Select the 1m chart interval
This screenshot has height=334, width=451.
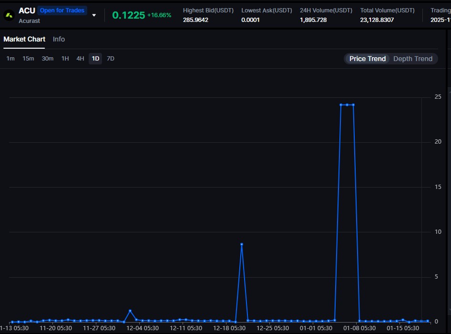point(10,59)
